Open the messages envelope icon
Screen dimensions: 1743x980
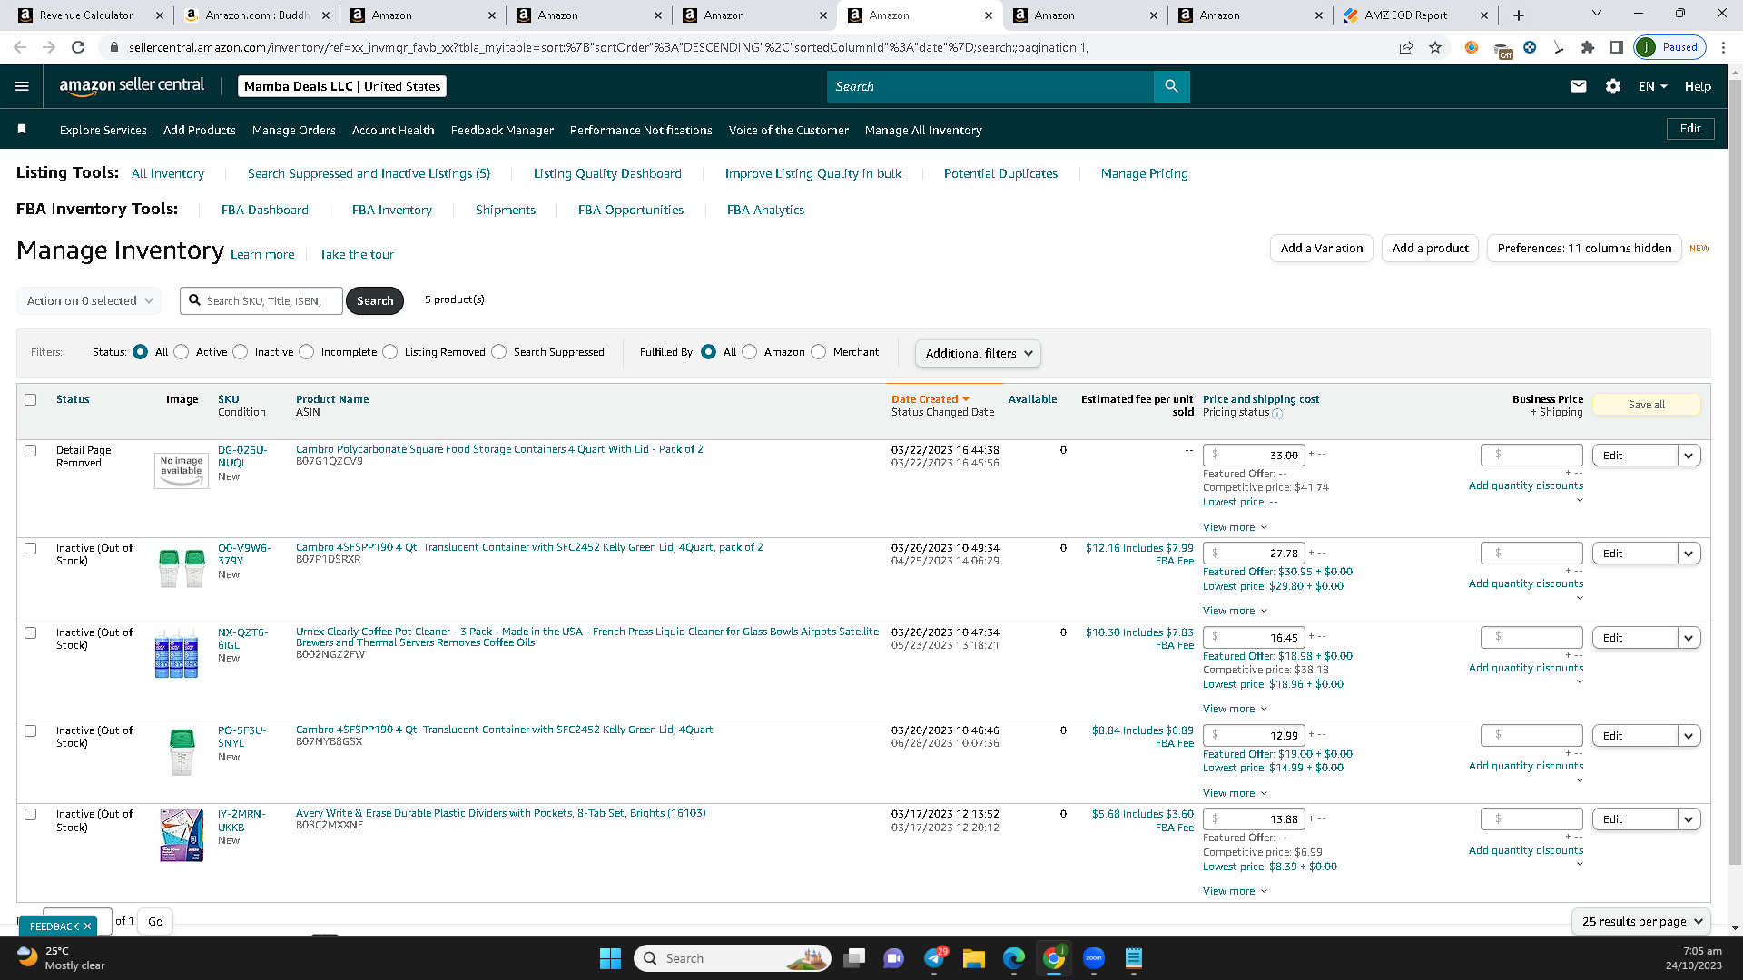pyautogui.click(x=1579, y=86)
